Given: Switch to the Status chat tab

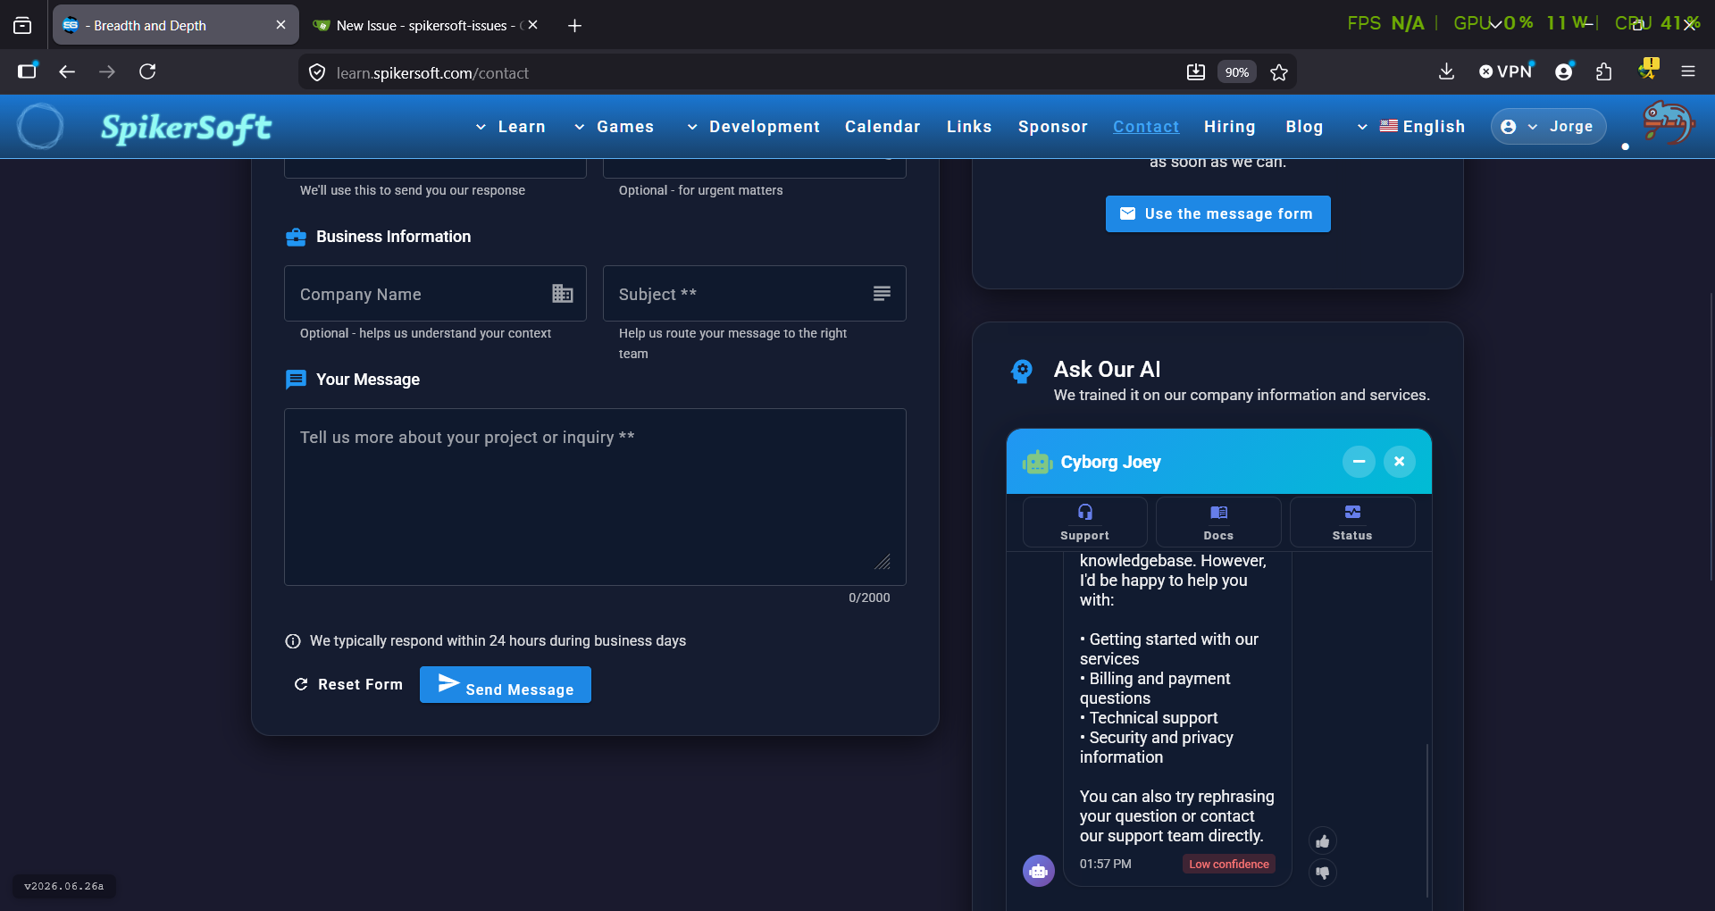Looking at the screenshot, I should coord(1352,522).
